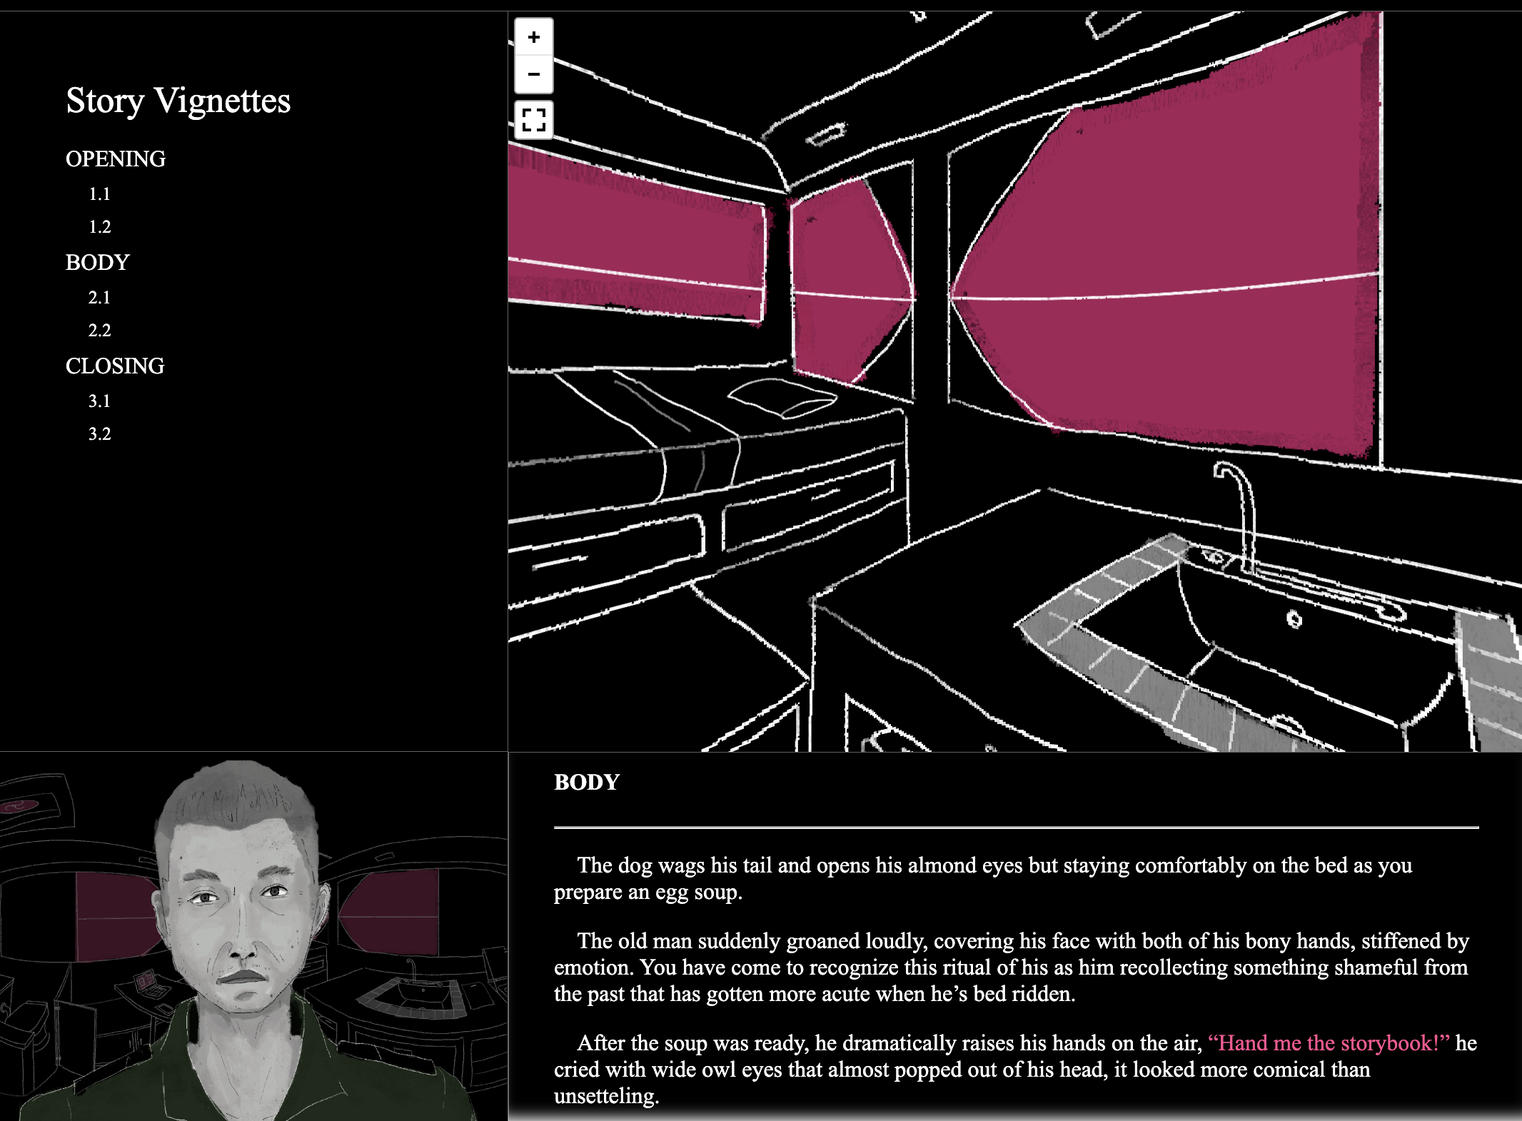Click the Story Vignettes title
The height and width of the screenshot is (1121, 1522).
point(178,100)
